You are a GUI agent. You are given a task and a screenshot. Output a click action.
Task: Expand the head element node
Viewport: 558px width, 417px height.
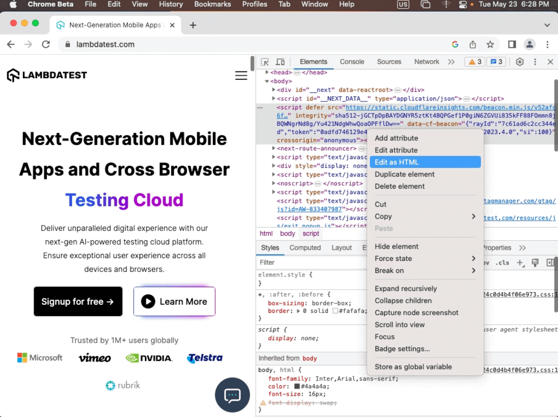point(267,72)
